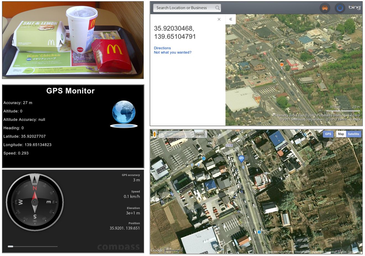
Task: Switch to Satellite view tab
Action: (x=353, y=134)
